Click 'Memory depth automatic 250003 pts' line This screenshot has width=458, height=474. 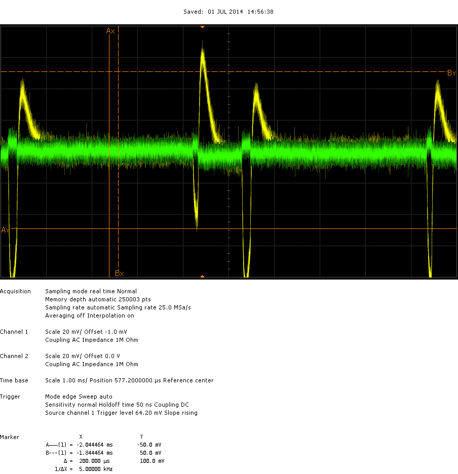click(x=98, y=299)
